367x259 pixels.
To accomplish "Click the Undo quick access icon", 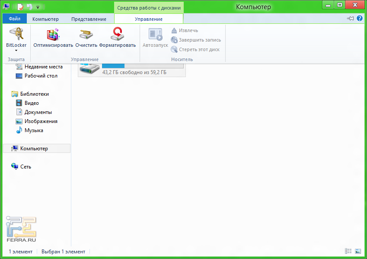I will click(29, 7).
